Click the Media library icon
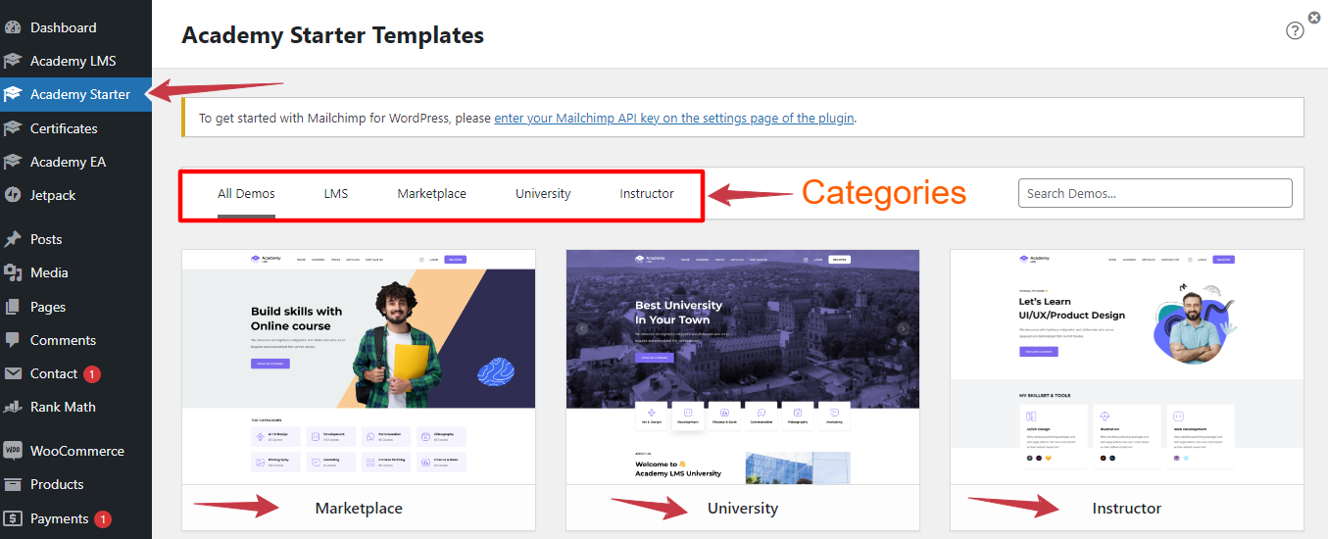The width and height of the screenshot is (1328, 539). (13, 272)
